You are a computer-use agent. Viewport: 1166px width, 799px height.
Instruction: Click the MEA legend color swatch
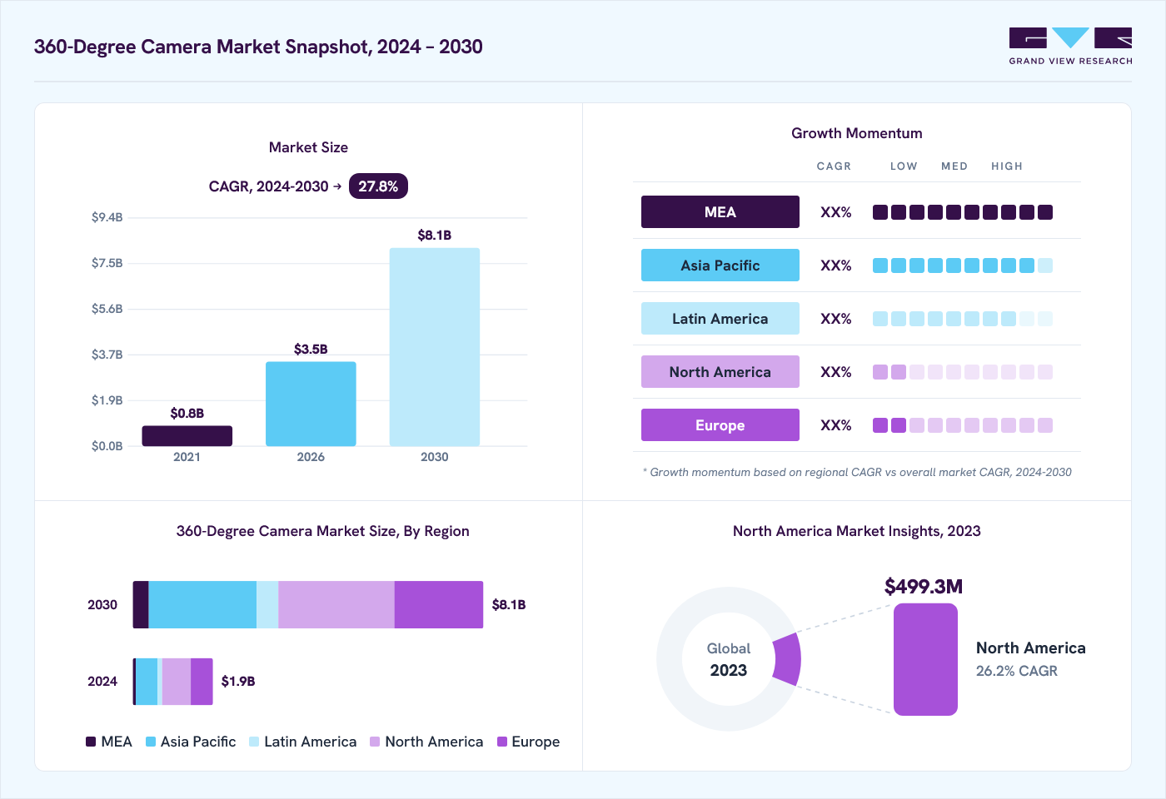(x=91, y=742)
